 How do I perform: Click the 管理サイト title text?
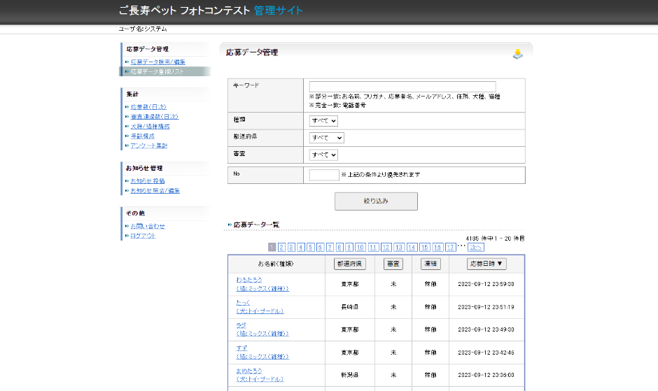(x=278, y=10)
